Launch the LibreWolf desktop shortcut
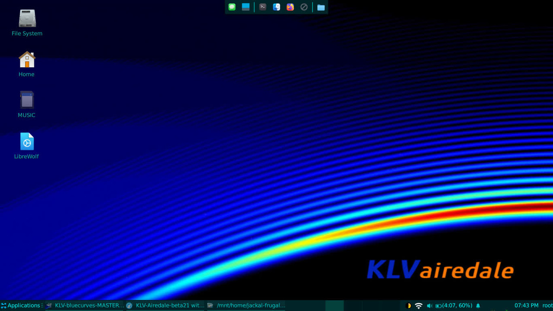The width and height of the screenshot is (553, 311). pyautogui.click(x=27, y=146)
